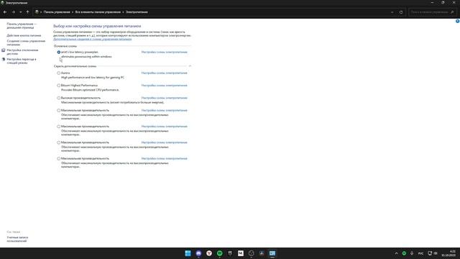Select the 'Aurora' power plan radio button
The height and width of the screenshot is (259, 460).
[59, 73]
